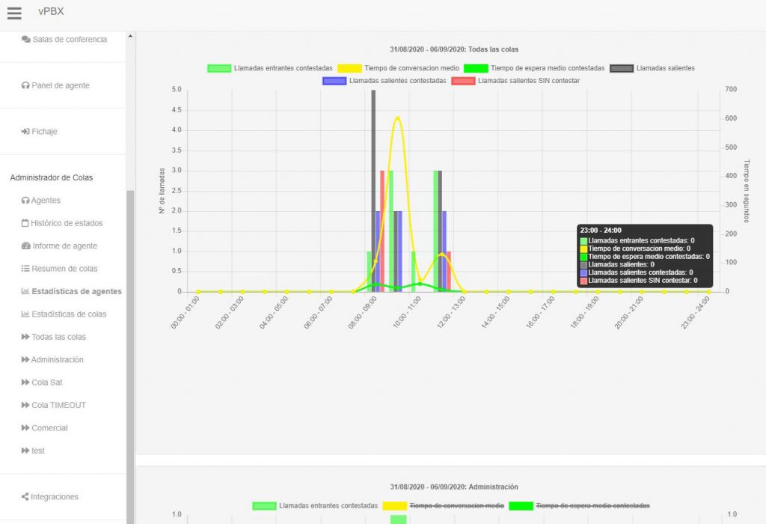Open the hamburger menu icon
The height and width of the screenshot is (524, 766).
[14, 13]
